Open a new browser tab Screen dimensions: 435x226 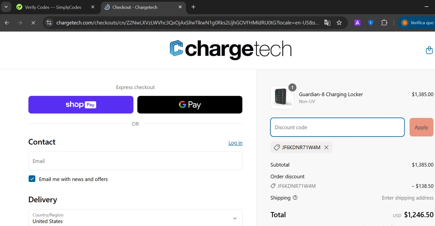tap(193, 7)
